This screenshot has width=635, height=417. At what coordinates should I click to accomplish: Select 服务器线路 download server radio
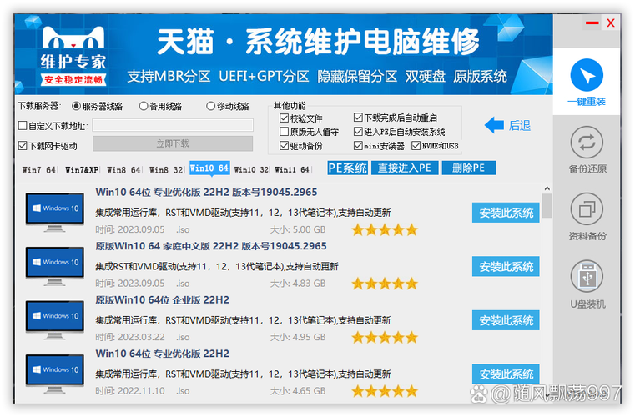coord(76,107)
